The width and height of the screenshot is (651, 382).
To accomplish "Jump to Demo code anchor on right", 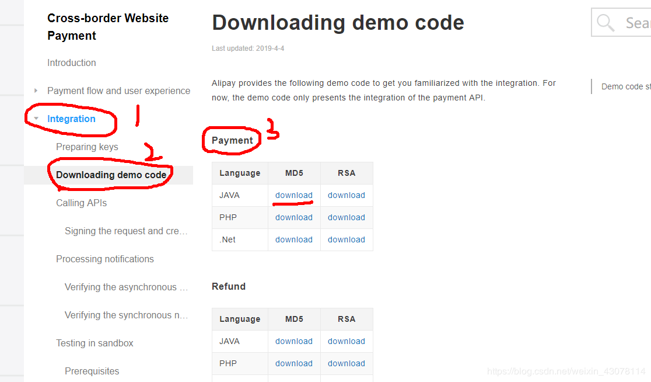I will click(x=626, y=86).
